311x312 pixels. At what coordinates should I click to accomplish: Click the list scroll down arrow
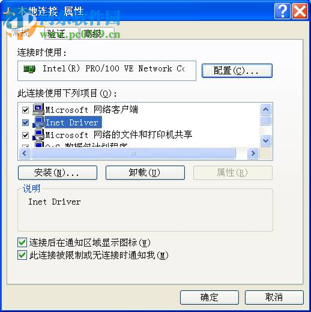(x=266, y=141)
